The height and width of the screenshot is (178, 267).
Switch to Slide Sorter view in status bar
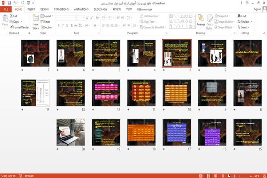coord(208,176)
